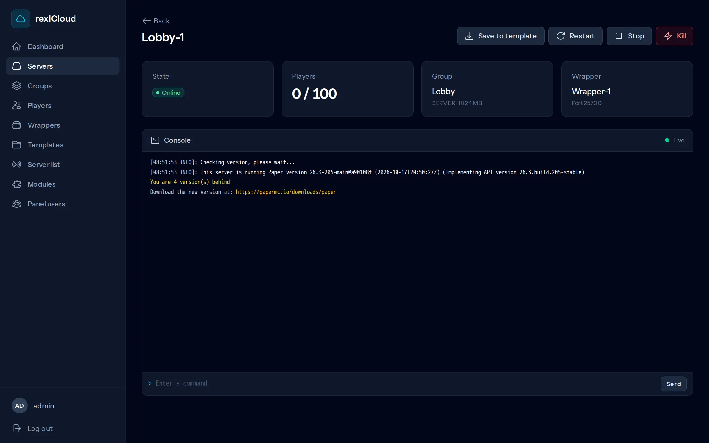Image resolution: width=709 pixels, height=443 pixels.
Task: Click the "You are 4 version(s) behind" line
Action: [x=190, y=182]
